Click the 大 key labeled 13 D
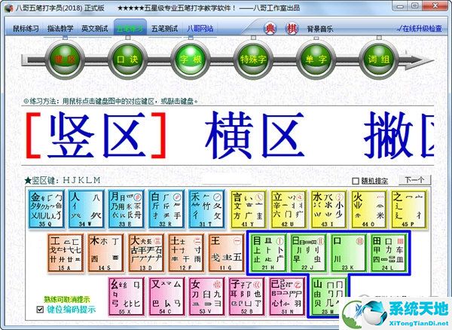 pos(146,252)
